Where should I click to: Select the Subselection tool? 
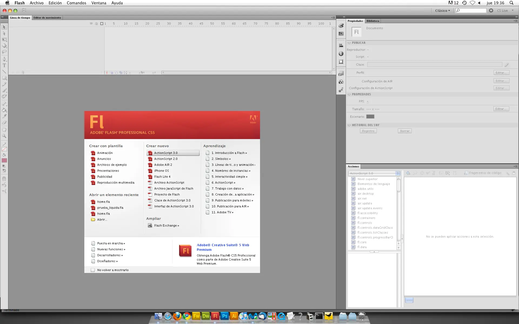pos(4,33)
